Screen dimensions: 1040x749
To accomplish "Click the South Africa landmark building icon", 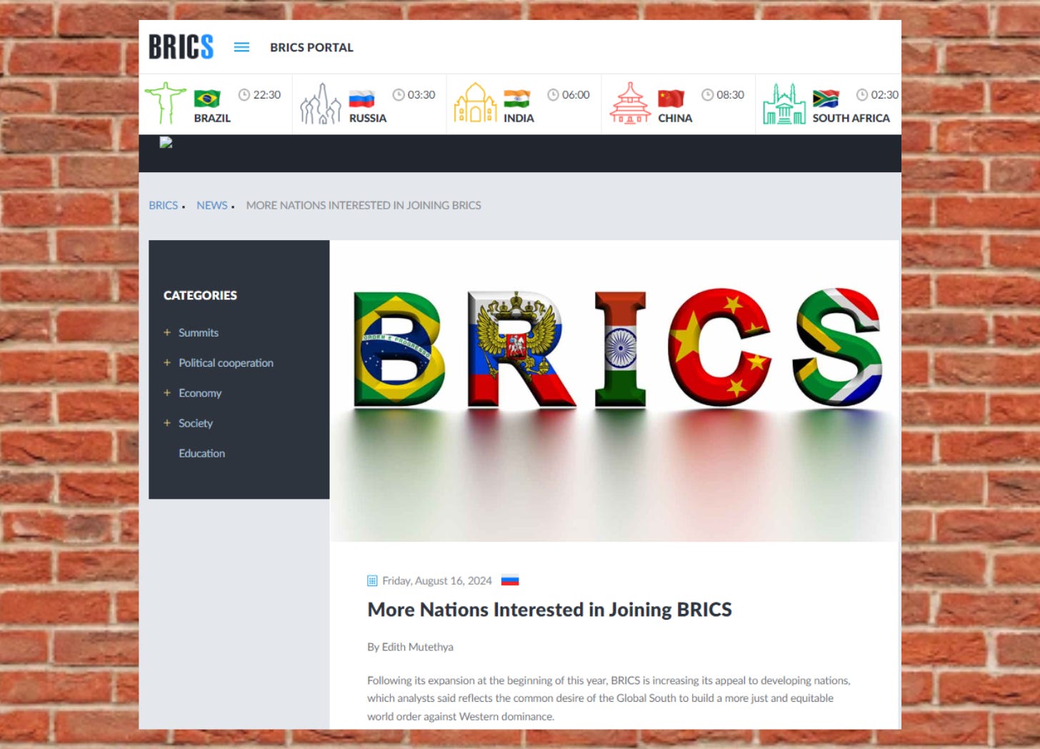I will [784, 104].
